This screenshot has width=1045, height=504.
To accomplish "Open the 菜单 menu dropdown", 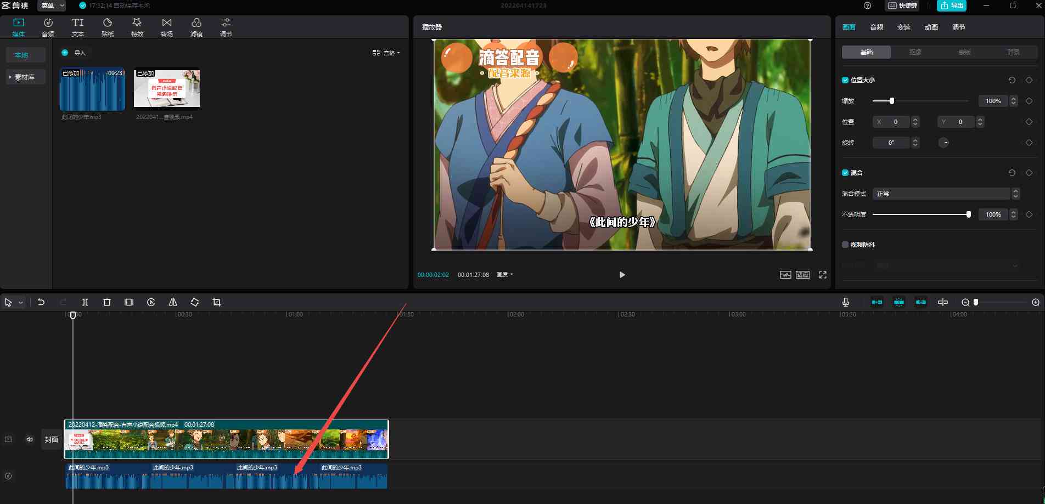I will (x=52, y=5).
